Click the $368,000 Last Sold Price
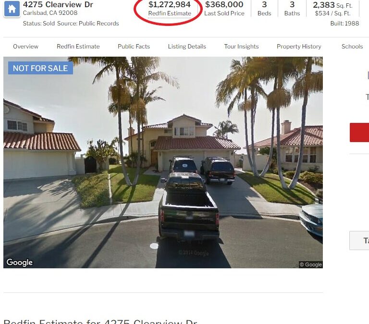Screen dimensions: 369x324 [x=224, y=9]
